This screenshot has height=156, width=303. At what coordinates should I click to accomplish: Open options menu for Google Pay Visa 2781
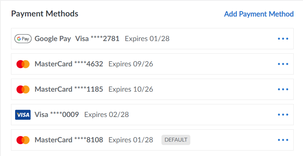coord(283,39)
